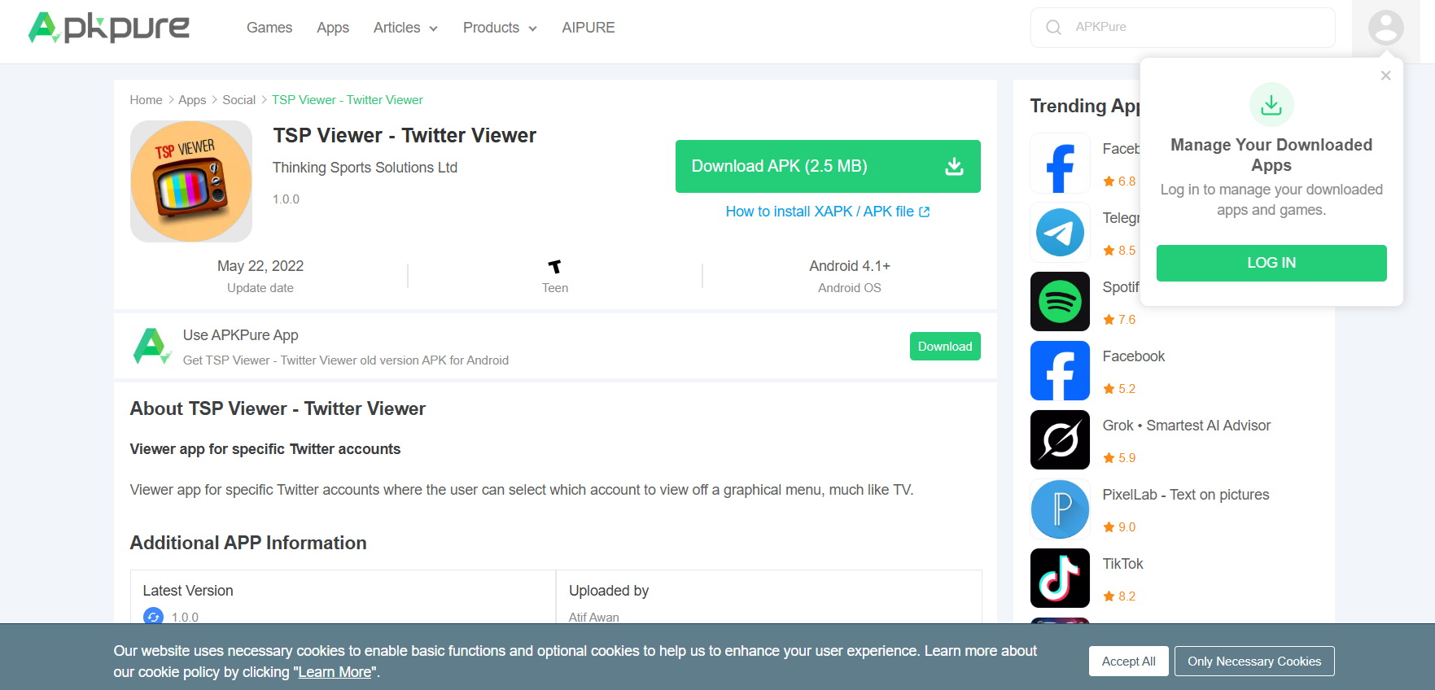Click Accept All cookies button
Viewport: 1435px width, 690px height.
[x=1128, y=661]
